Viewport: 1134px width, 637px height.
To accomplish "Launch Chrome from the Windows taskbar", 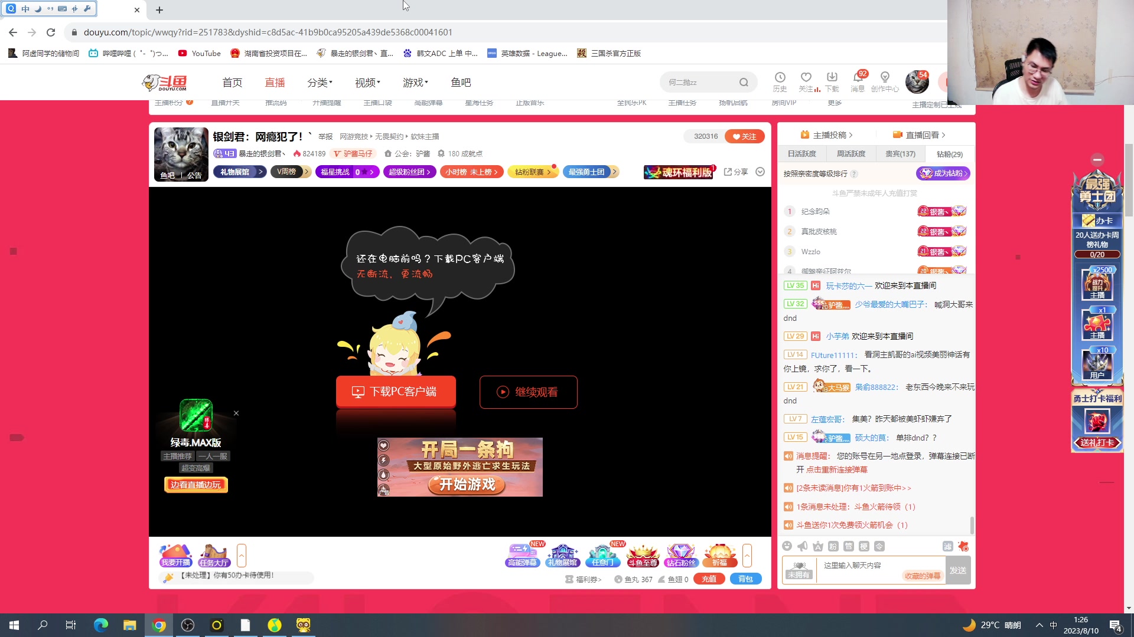I will 158,625.
